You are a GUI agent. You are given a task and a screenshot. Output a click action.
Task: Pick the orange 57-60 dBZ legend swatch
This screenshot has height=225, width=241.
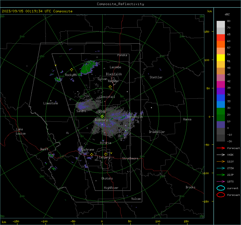point(221,44)
